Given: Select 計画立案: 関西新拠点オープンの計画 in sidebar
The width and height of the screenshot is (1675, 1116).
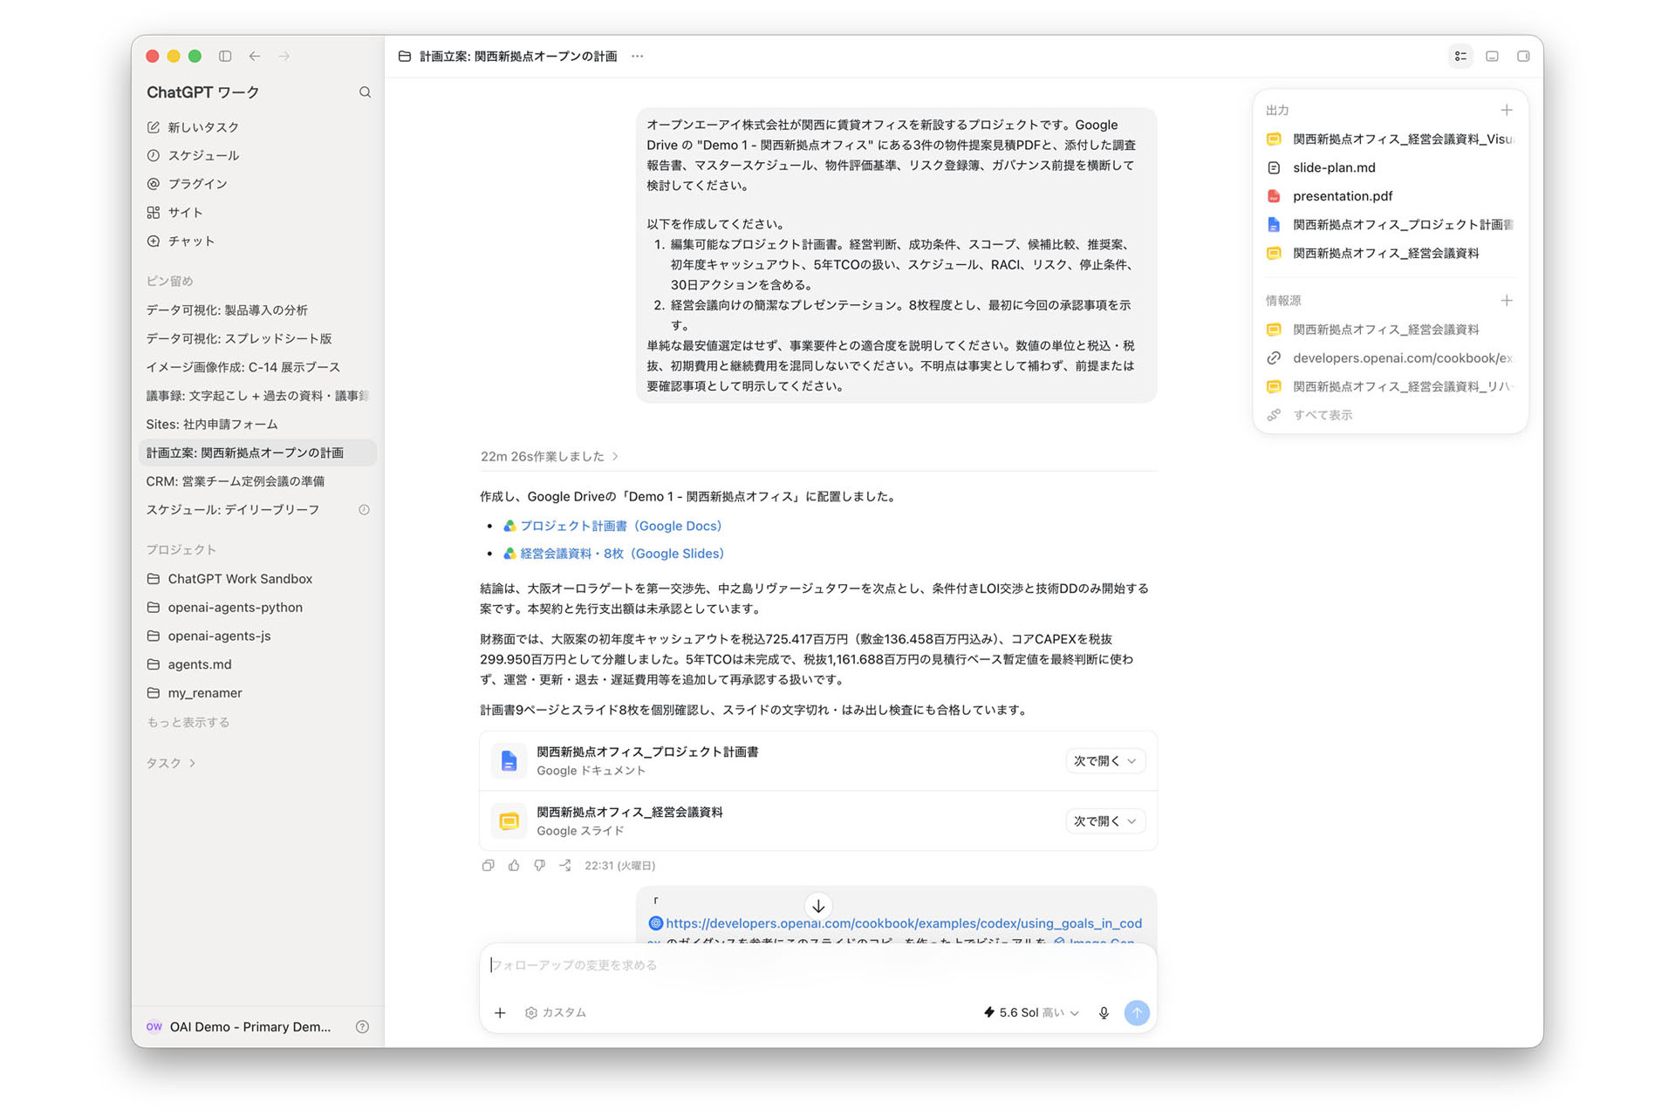Looking at the screenshot, I should point(257,453).
